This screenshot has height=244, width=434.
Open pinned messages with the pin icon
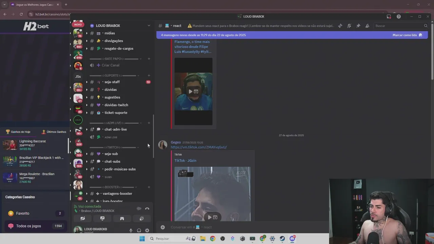pyautogui.click(x=358, y=26)
